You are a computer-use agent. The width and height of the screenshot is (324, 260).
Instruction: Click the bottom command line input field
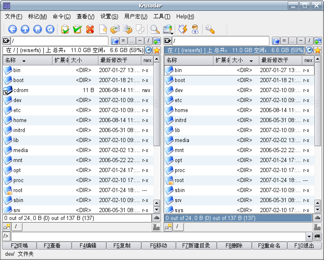[x=158, y=236]
